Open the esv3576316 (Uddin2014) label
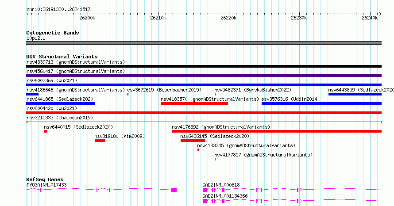 [290, 99]
